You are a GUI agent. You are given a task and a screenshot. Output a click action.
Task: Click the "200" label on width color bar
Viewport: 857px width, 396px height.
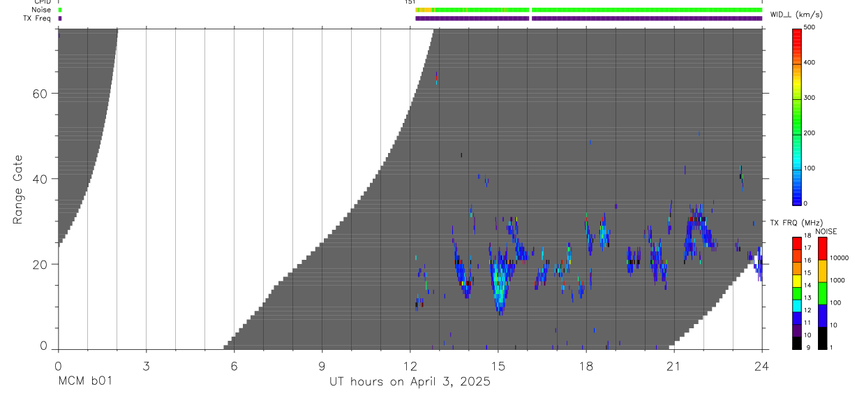810,133
